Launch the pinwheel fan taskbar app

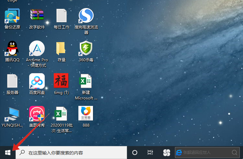pyautogui.click(x=167, y=153)
